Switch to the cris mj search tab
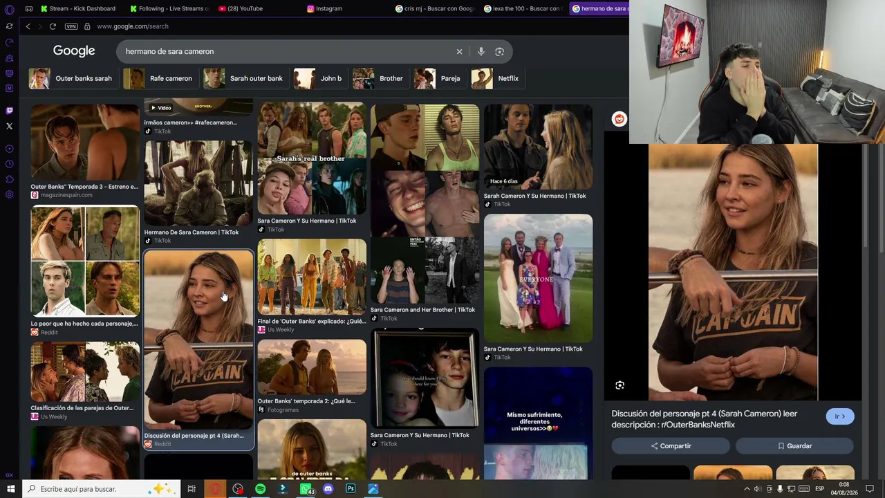 coord(435,9)
